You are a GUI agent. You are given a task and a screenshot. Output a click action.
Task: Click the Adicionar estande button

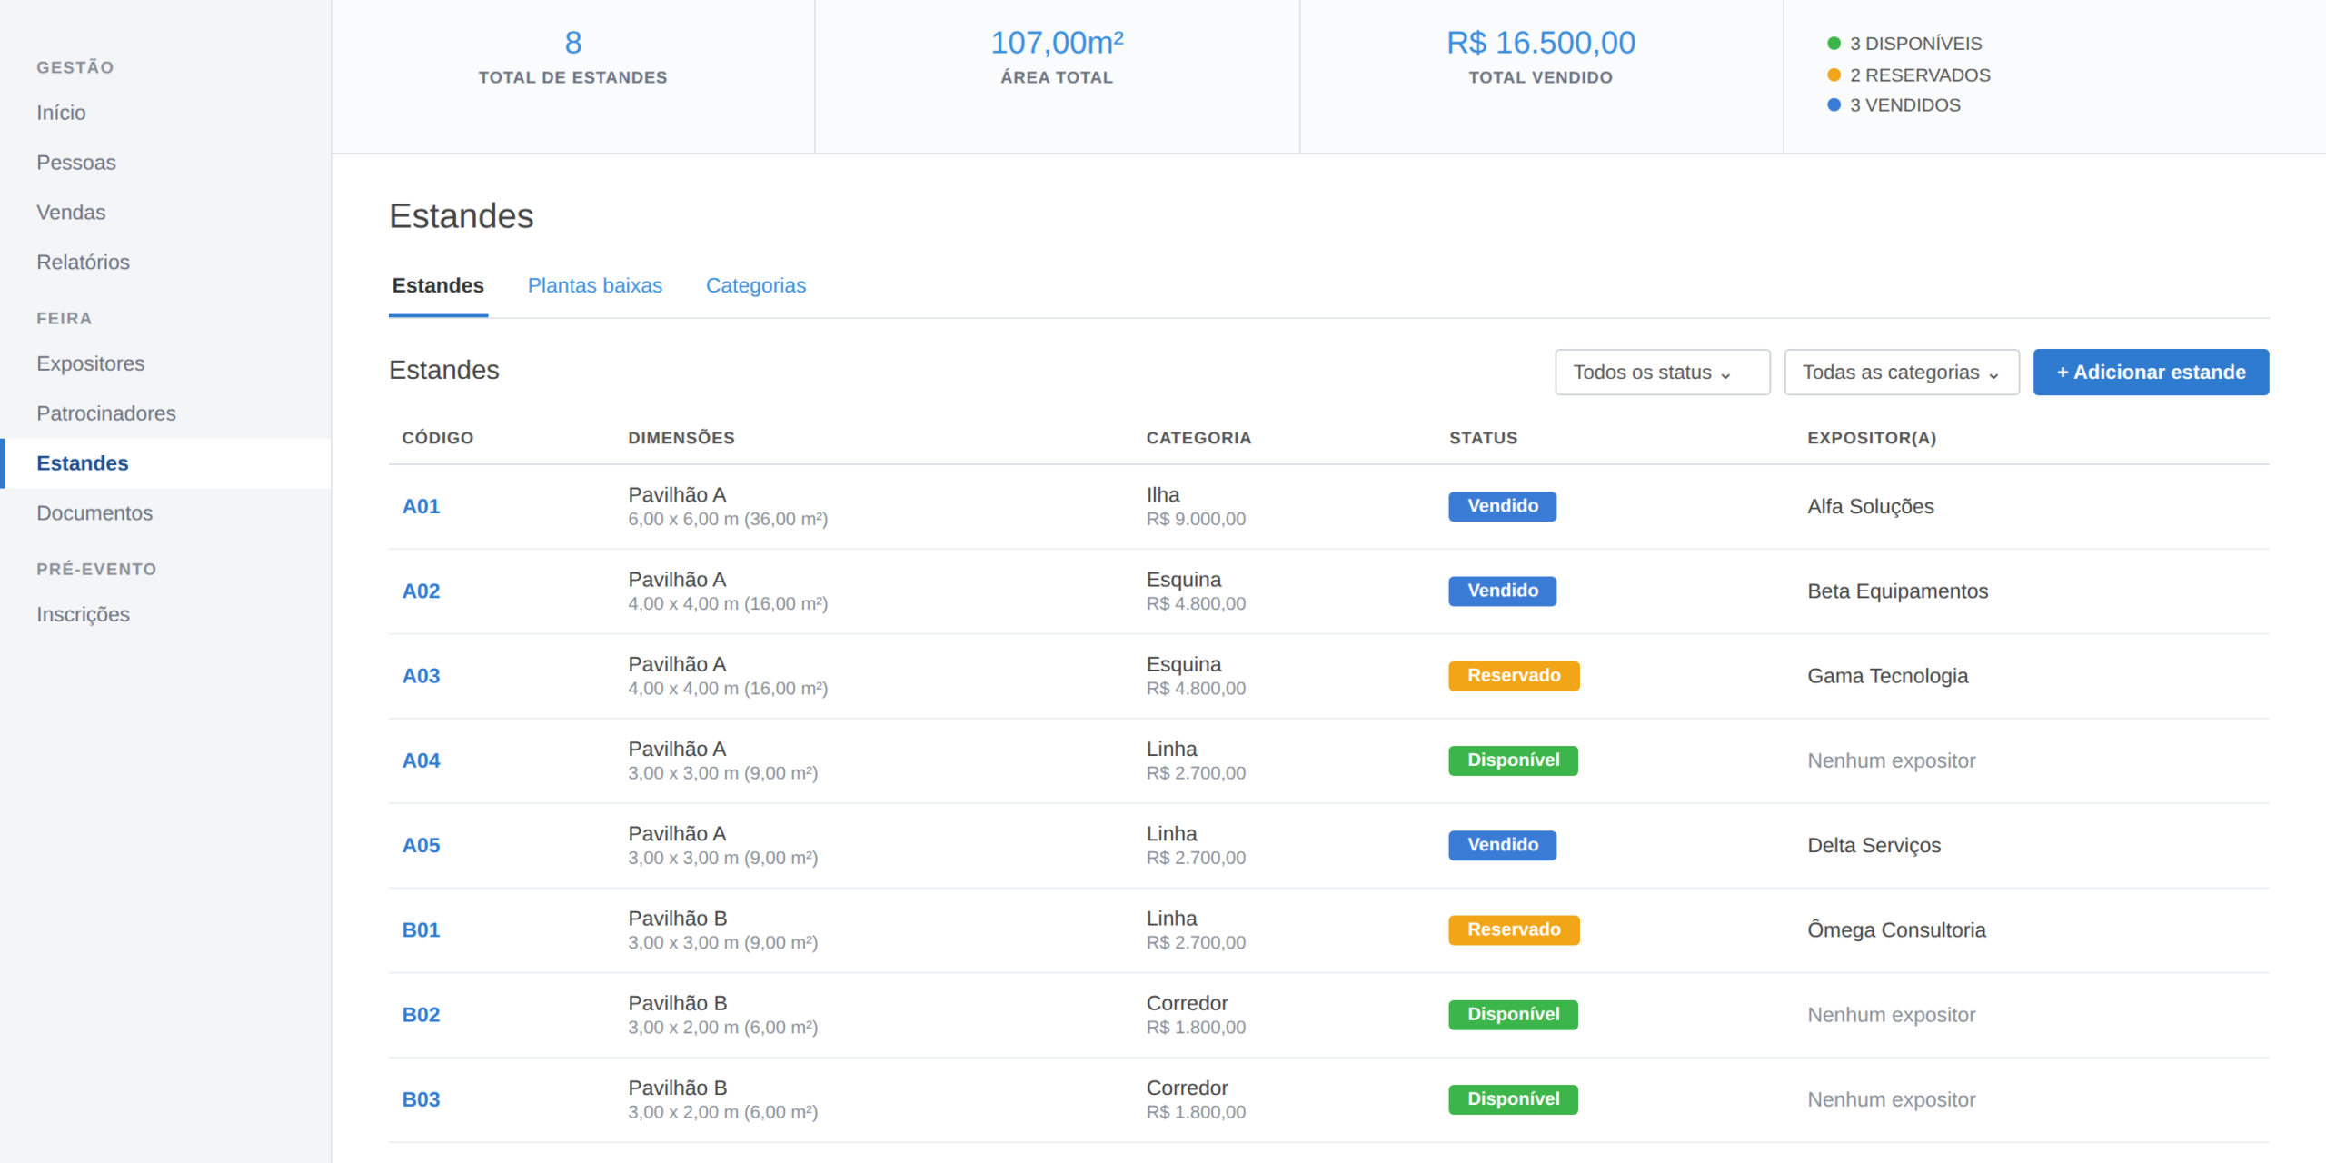2151,373
